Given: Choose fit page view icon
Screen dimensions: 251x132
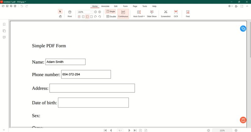Looking at the screenshot, I should point(83,17).
